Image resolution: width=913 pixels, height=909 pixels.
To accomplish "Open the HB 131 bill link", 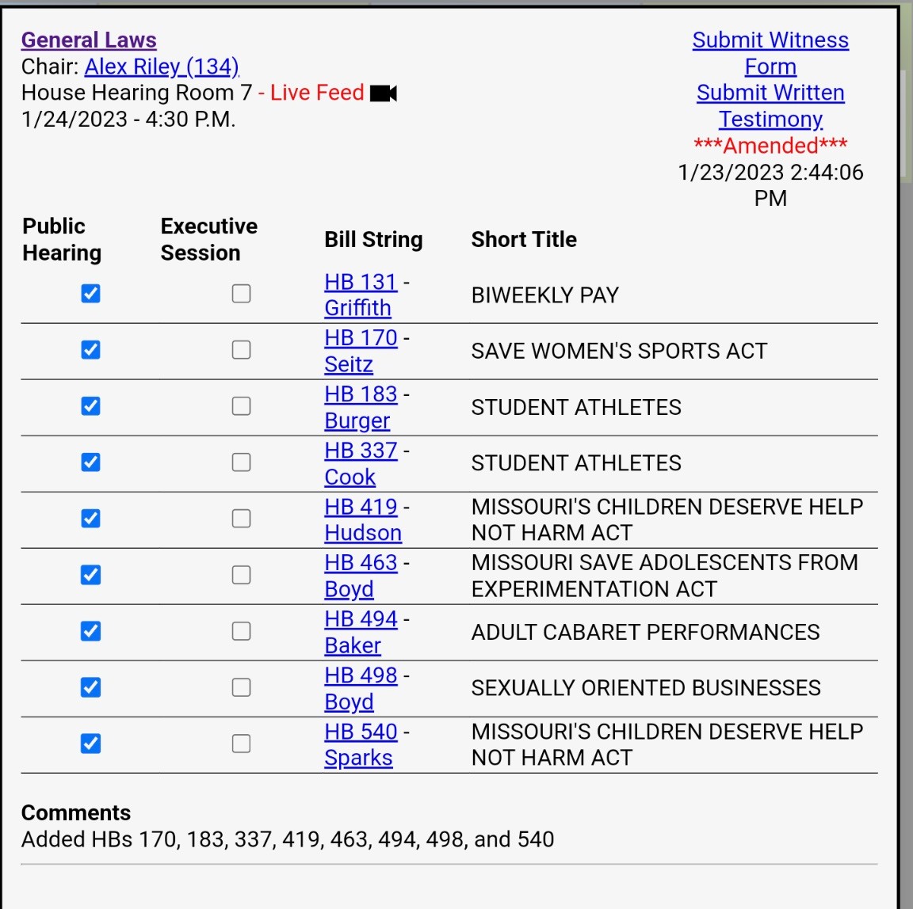I will point(361,282).
